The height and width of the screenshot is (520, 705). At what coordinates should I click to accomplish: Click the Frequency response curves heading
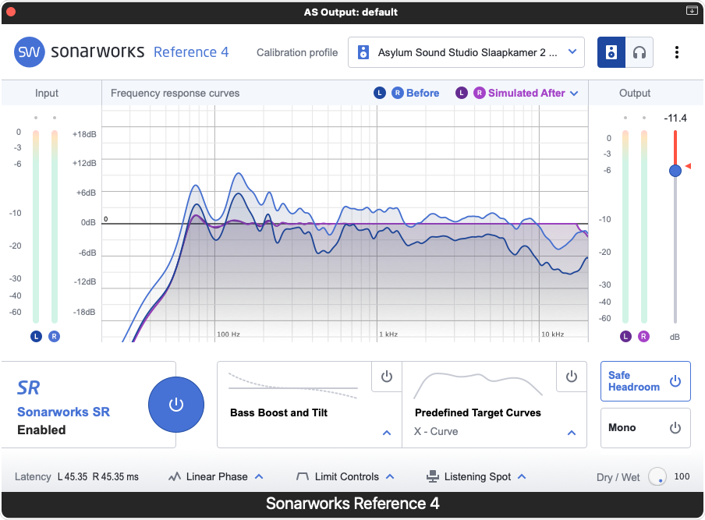click(175, 93)
